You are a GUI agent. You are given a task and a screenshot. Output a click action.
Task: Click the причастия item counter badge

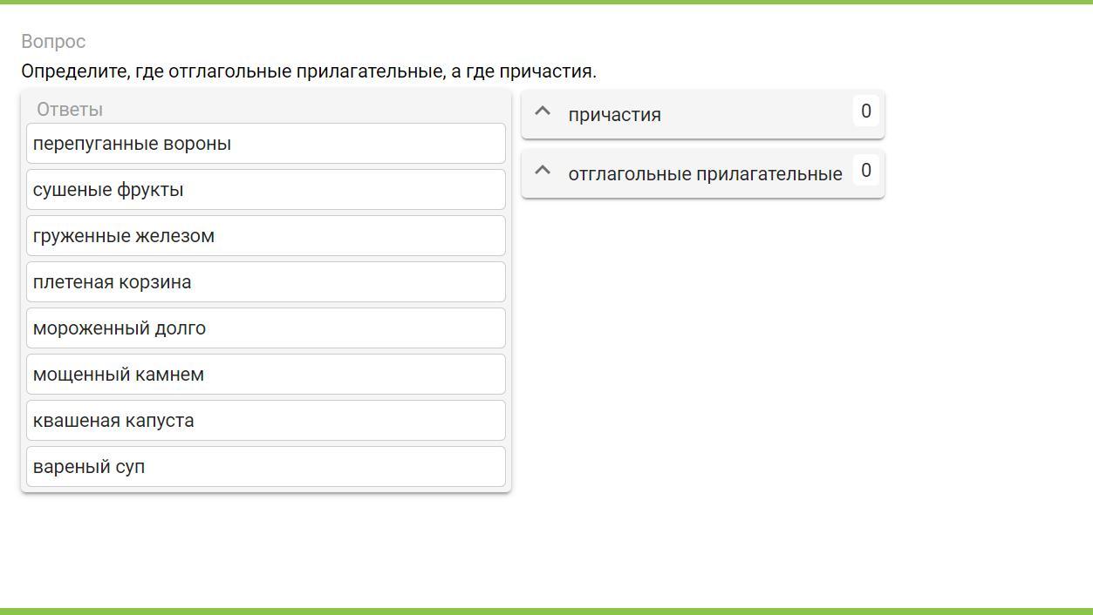pyautogui.click(x=865, y=112)
